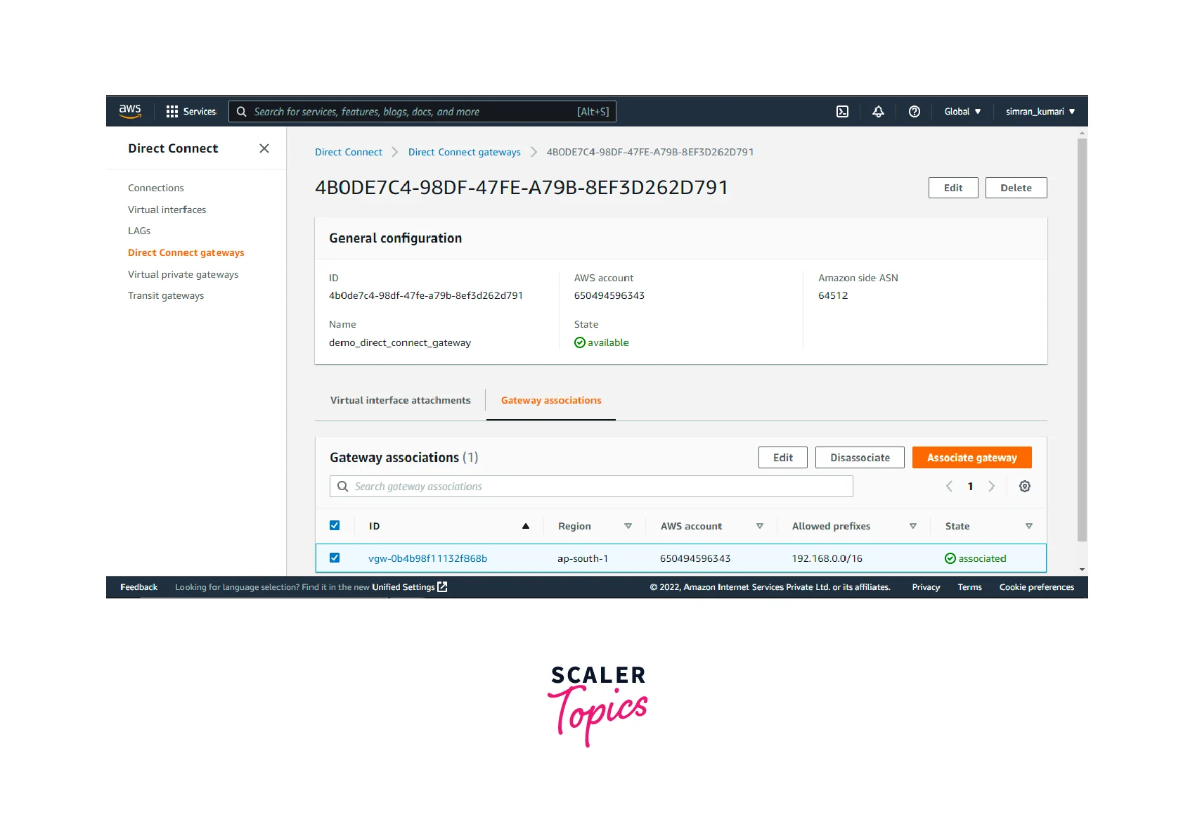The image size is (1195, 815).
Task: Click the AWS logo home icon
Action: 130,111
